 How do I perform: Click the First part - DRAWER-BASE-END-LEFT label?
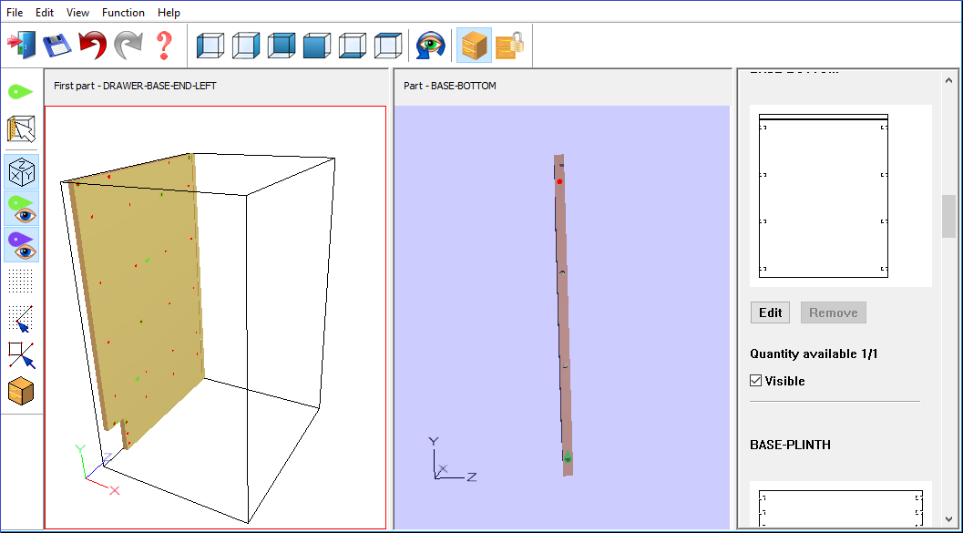pos(135,86)
